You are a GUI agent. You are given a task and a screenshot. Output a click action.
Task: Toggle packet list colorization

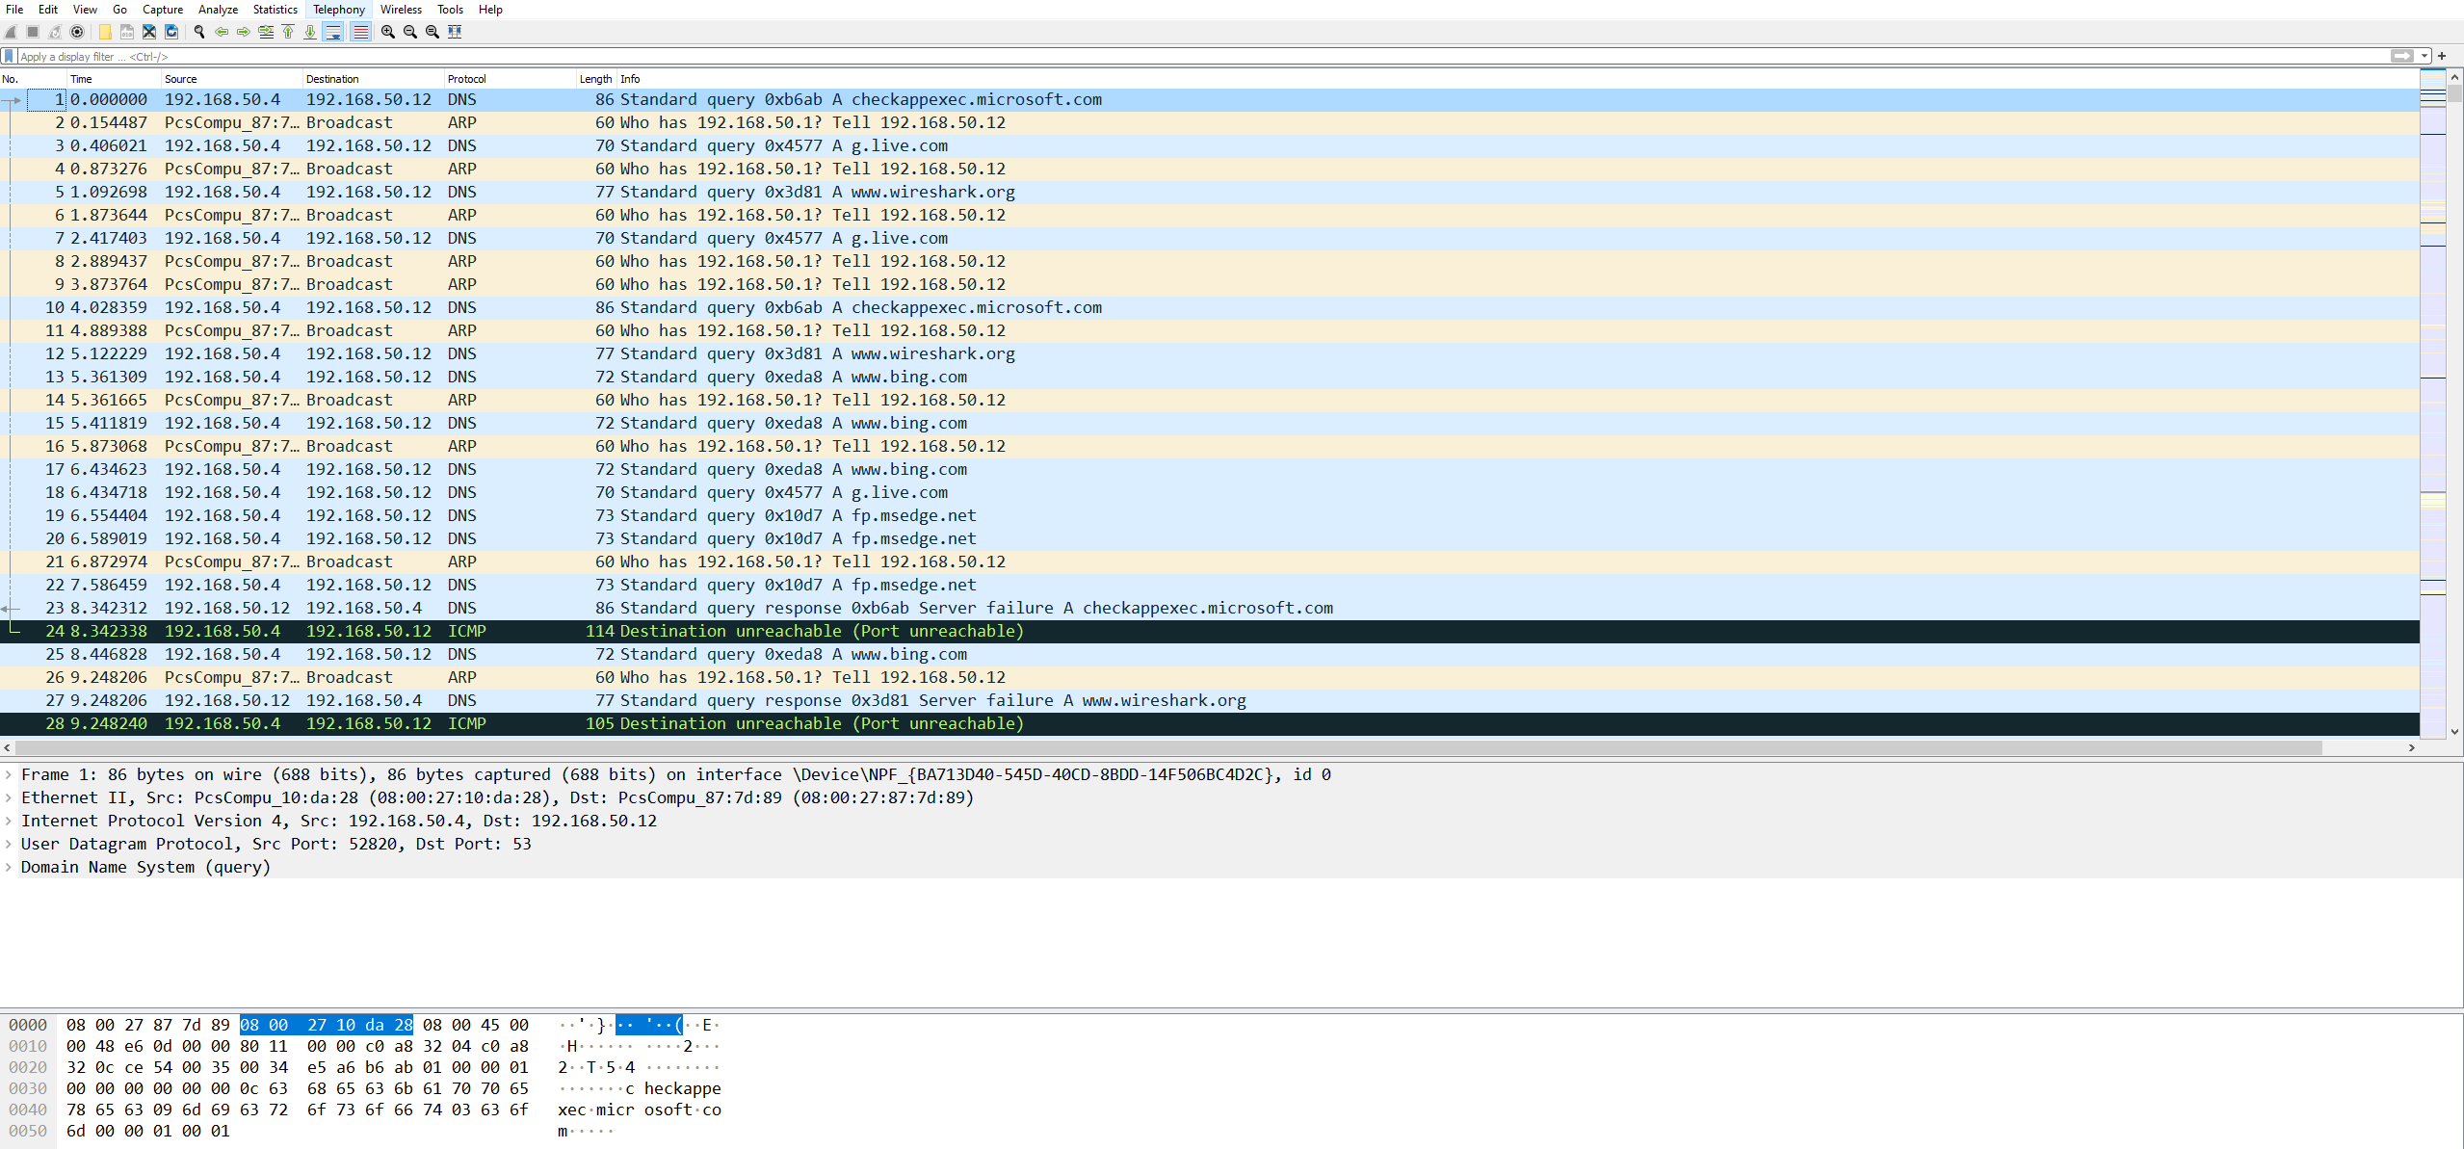(x=361, y=32)
